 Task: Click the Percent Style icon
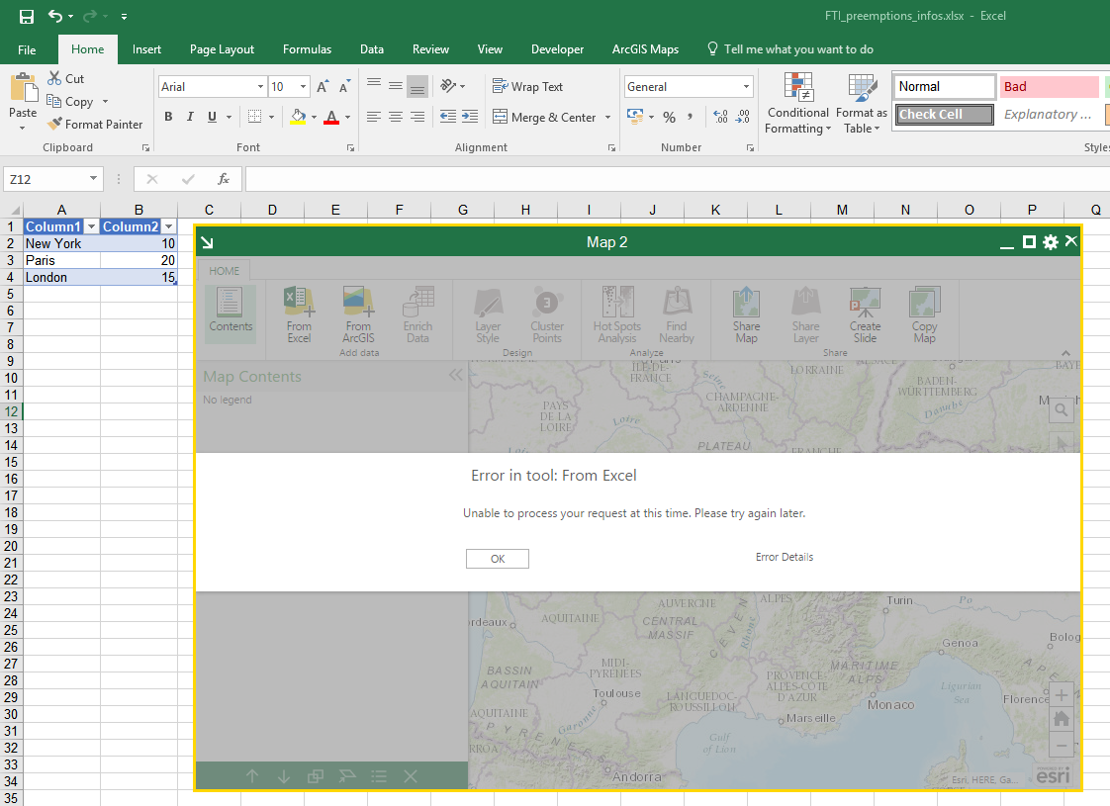[x=669, y=118]
